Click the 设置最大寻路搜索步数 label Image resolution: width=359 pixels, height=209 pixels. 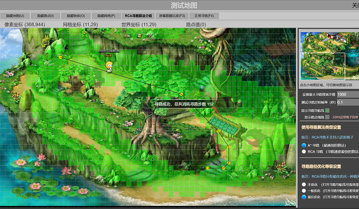pyautogui.click(x=319, y=94)
